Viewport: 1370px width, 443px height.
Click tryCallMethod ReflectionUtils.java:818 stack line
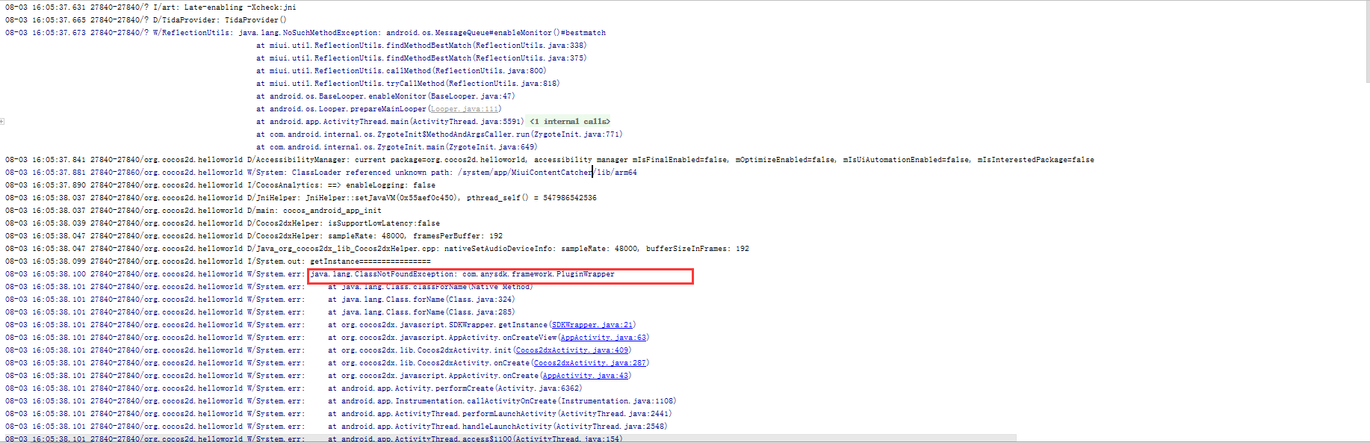[x=408, y=84]
